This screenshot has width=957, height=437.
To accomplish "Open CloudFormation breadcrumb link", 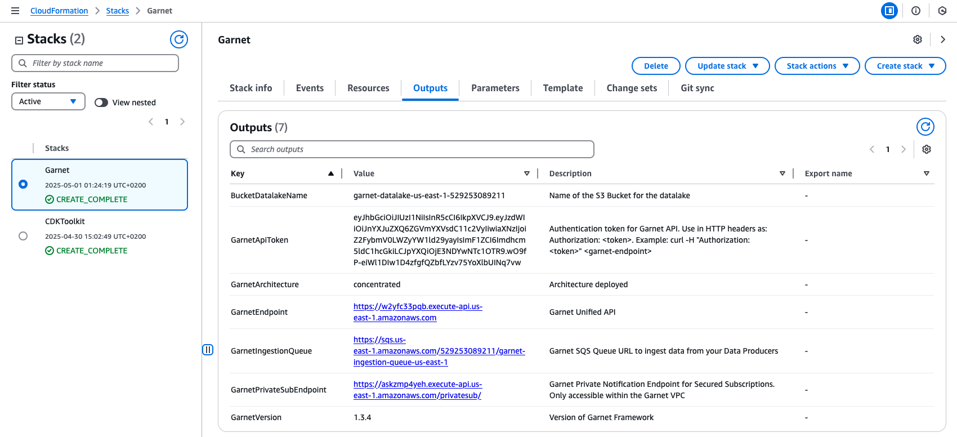I will [x=59, y=11].
